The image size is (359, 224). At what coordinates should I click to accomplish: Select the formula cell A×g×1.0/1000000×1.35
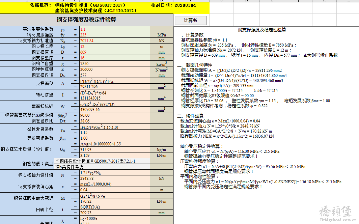(x=115, y=144)
